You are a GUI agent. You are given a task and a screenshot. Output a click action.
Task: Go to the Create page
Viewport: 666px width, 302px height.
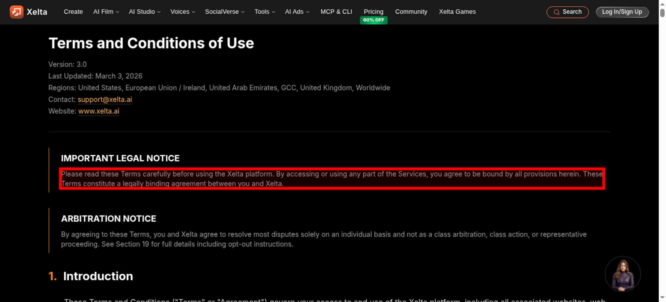point(73,12)
